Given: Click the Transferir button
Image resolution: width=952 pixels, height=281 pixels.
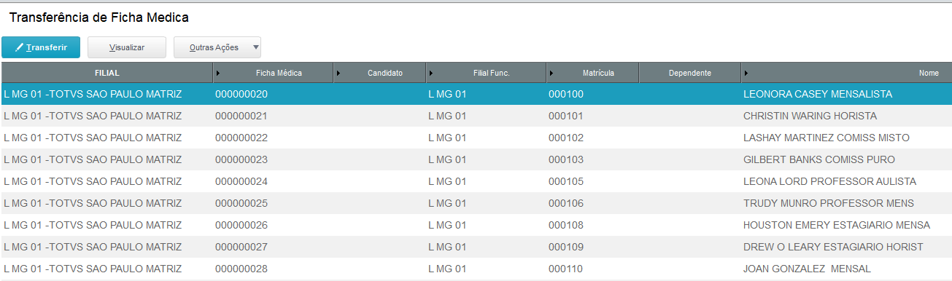Looking at the screenshot, I should point(41,47).
